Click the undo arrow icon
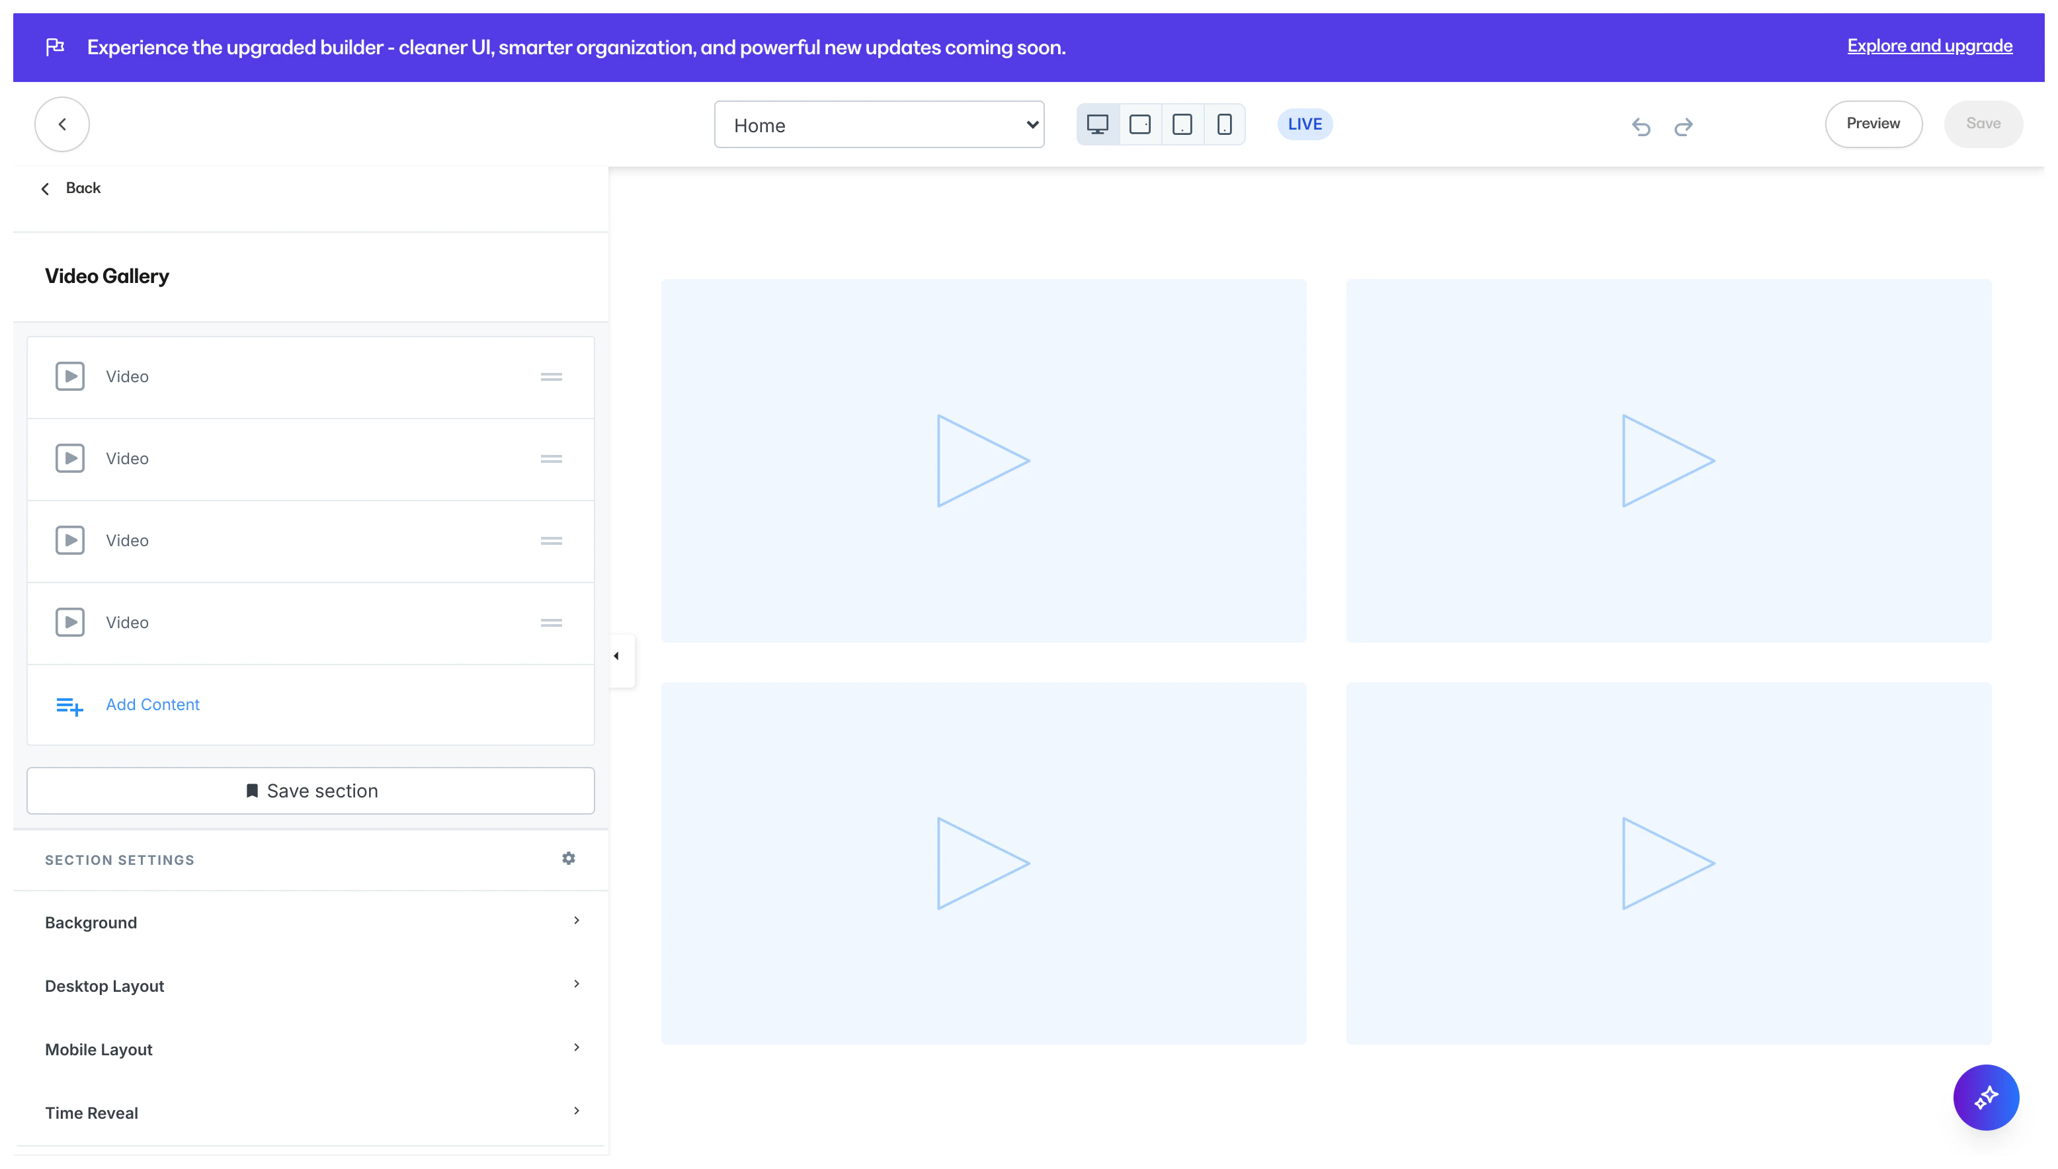 1641,126
